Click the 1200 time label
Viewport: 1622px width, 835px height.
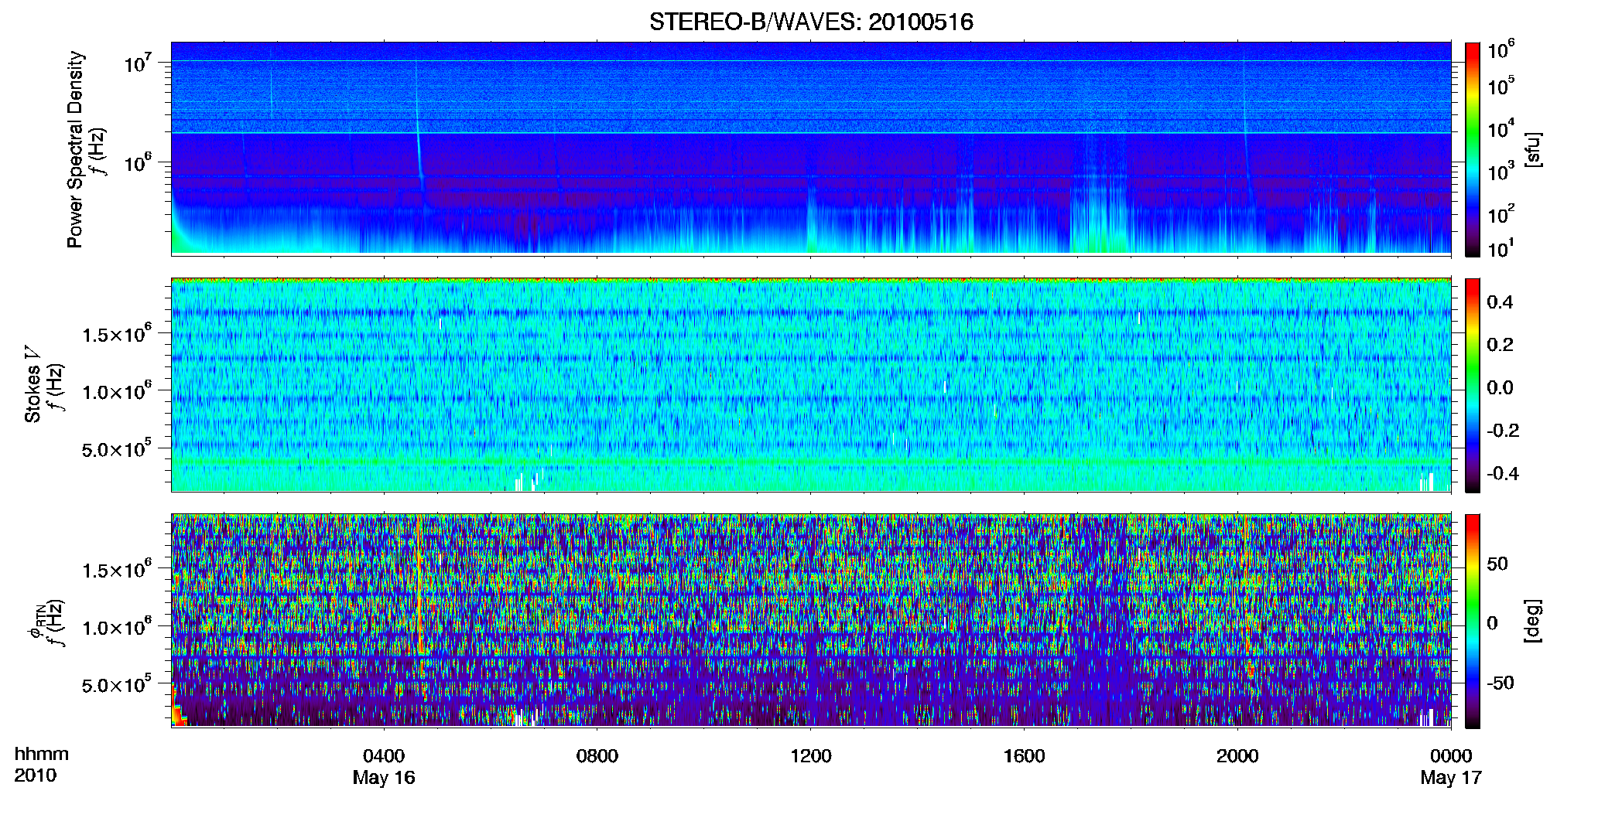coord(811,755)
